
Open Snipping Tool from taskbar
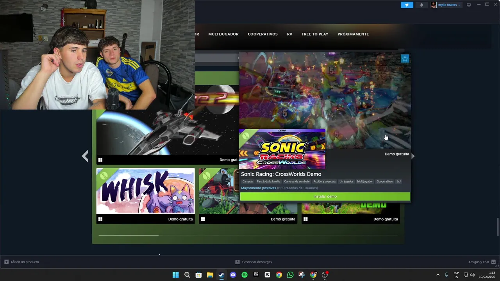[x=302, y=275]
